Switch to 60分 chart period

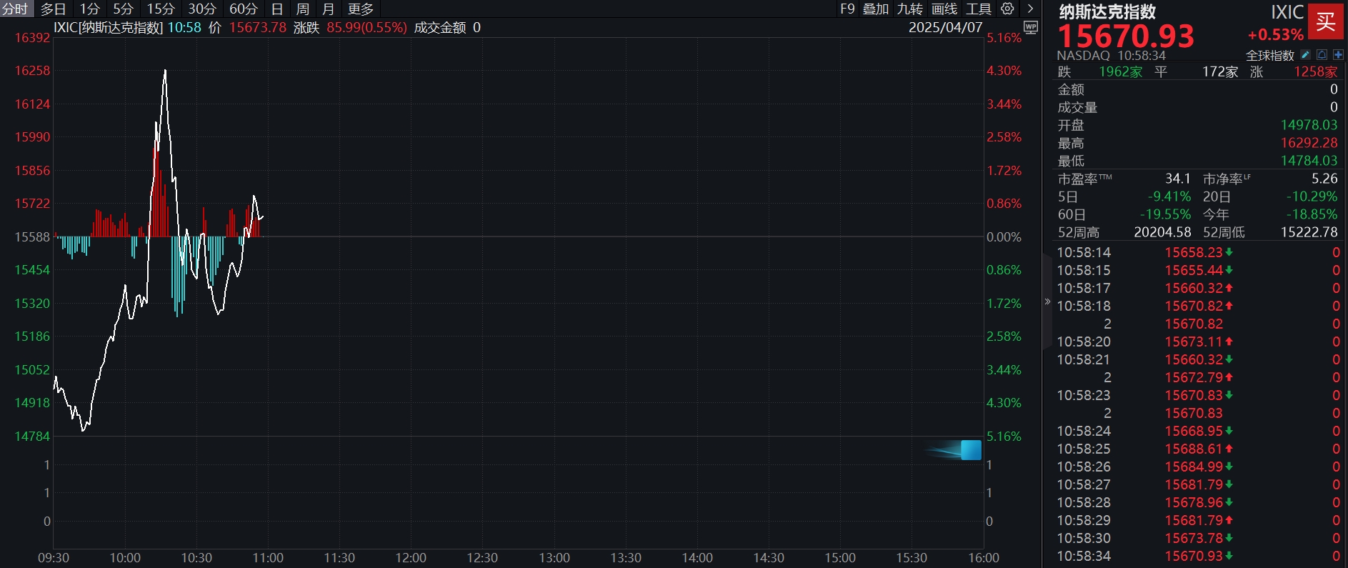[x=244, y=9]
